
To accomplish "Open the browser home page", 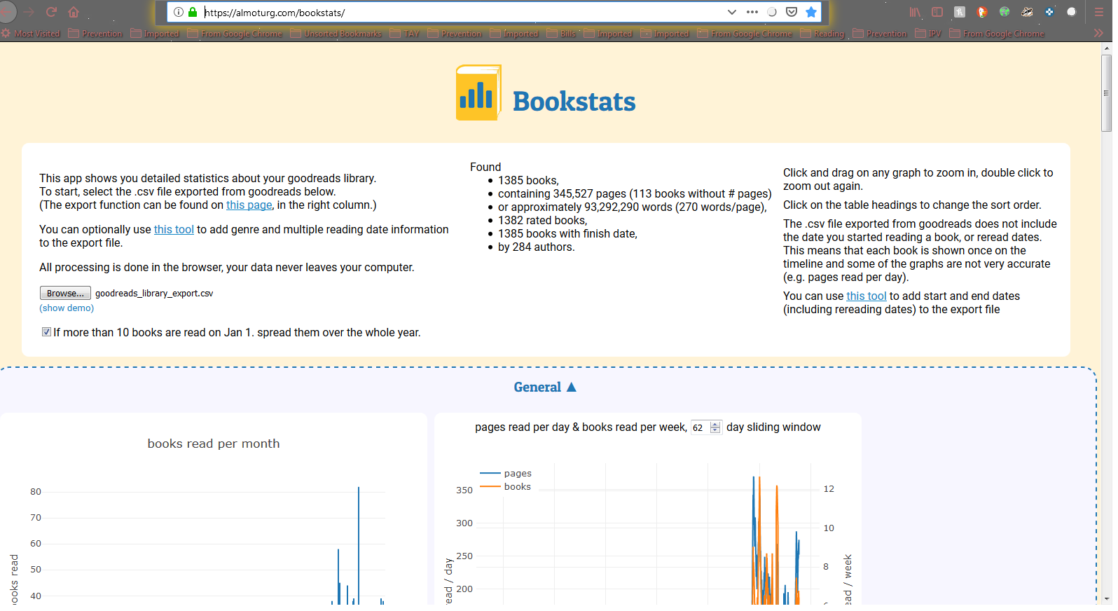I will pyautogui.click(x=74, y=12).
